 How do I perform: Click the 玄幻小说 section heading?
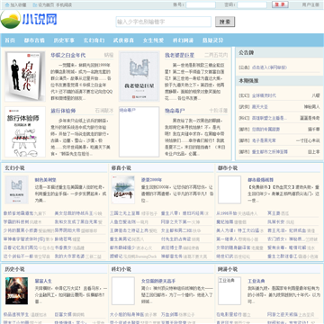pos(14,168)
